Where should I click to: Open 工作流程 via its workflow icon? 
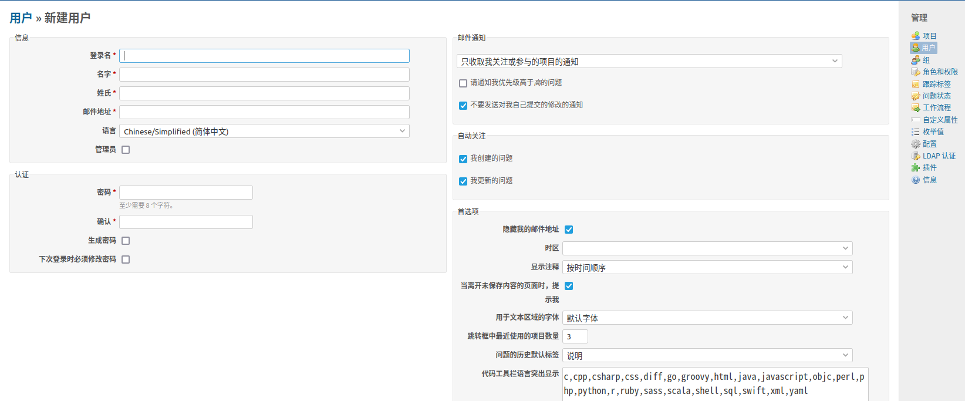(915, 107)
